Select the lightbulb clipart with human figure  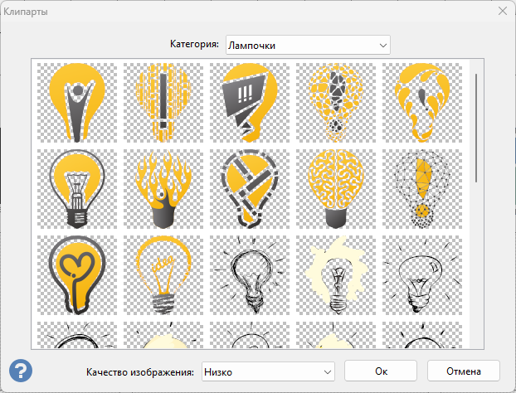77,103
